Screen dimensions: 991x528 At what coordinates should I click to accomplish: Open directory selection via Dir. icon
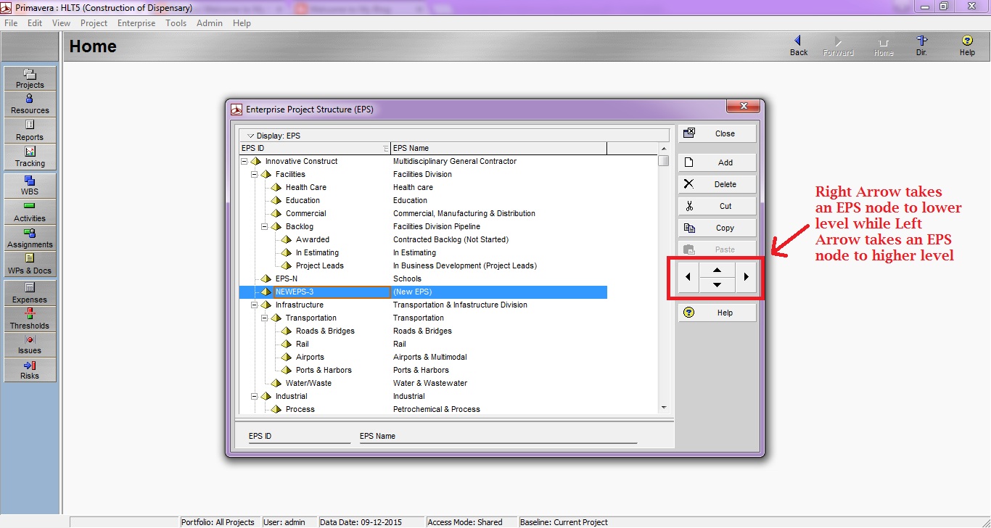coord(922,45)
